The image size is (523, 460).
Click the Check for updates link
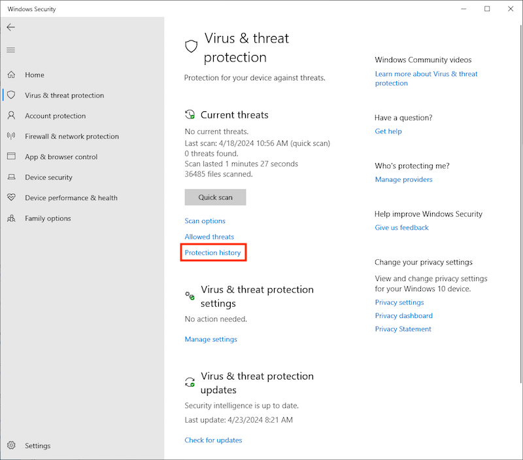coord(213,440)
